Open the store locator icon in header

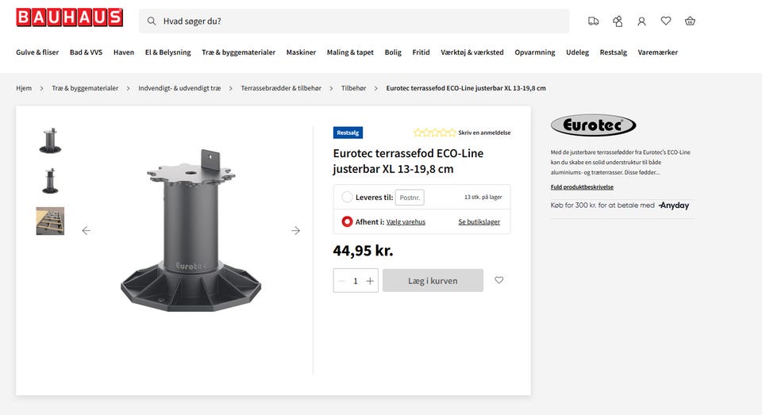tap(618, 21)
